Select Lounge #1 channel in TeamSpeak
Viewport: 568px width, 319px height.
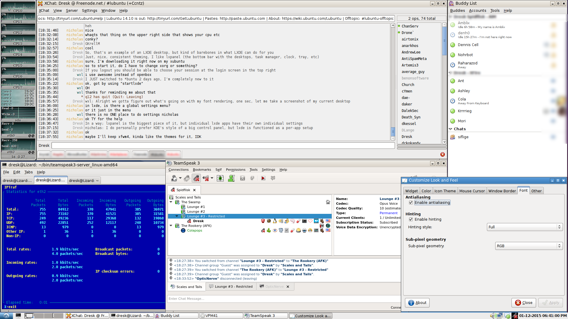[x=196, y=207]
